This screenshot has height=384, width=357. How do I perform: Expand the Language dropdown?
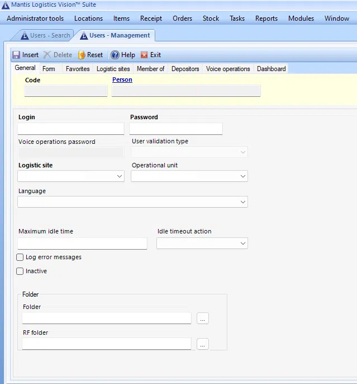[243, 202]
